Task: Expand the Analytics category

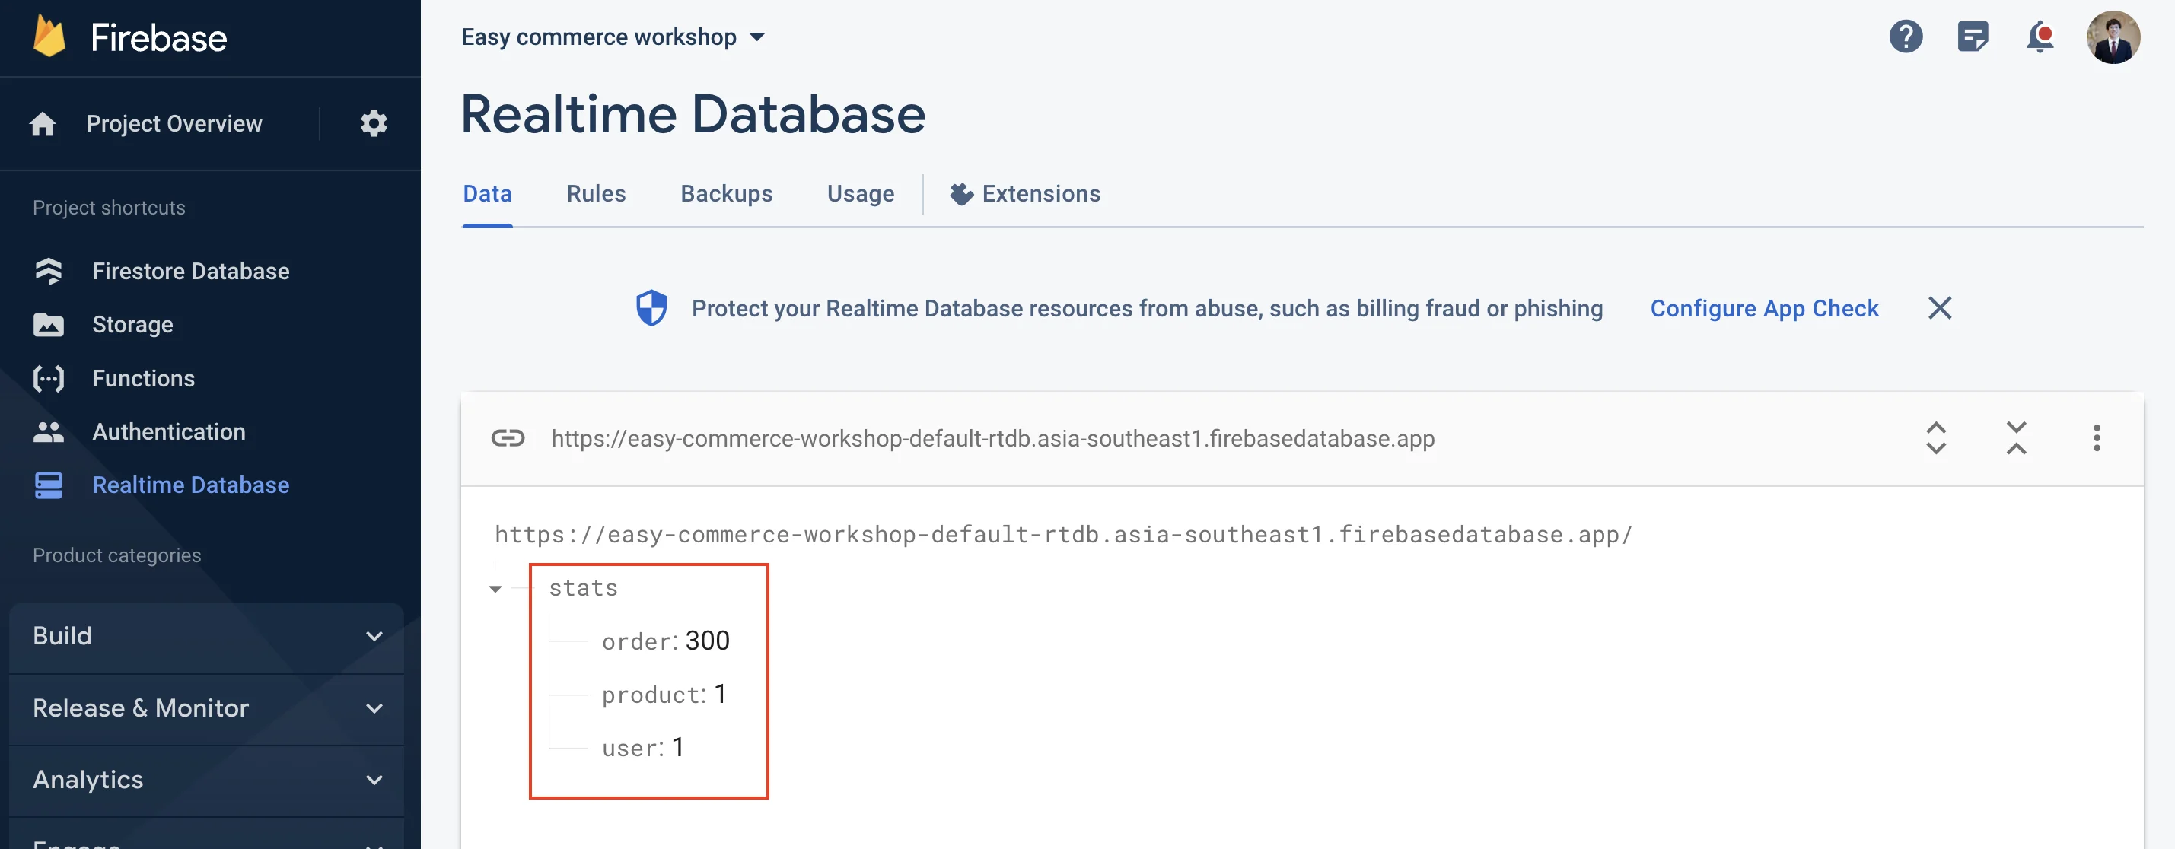Action: [x=207, y=781]
